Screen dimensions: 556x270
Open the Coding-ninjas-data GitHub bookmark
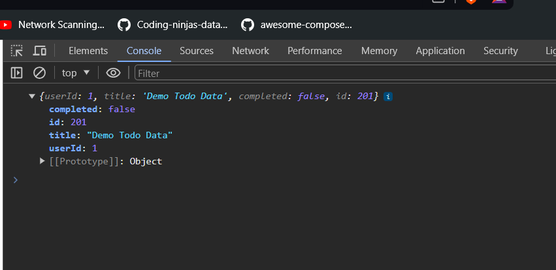[174, 25]
